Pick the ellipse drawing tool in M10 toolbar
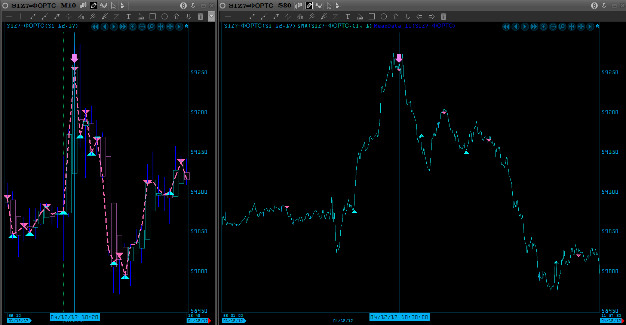Image resolution: width=626 pixels, height=325 pixels. pyautogui.click(x=165, y=16)
